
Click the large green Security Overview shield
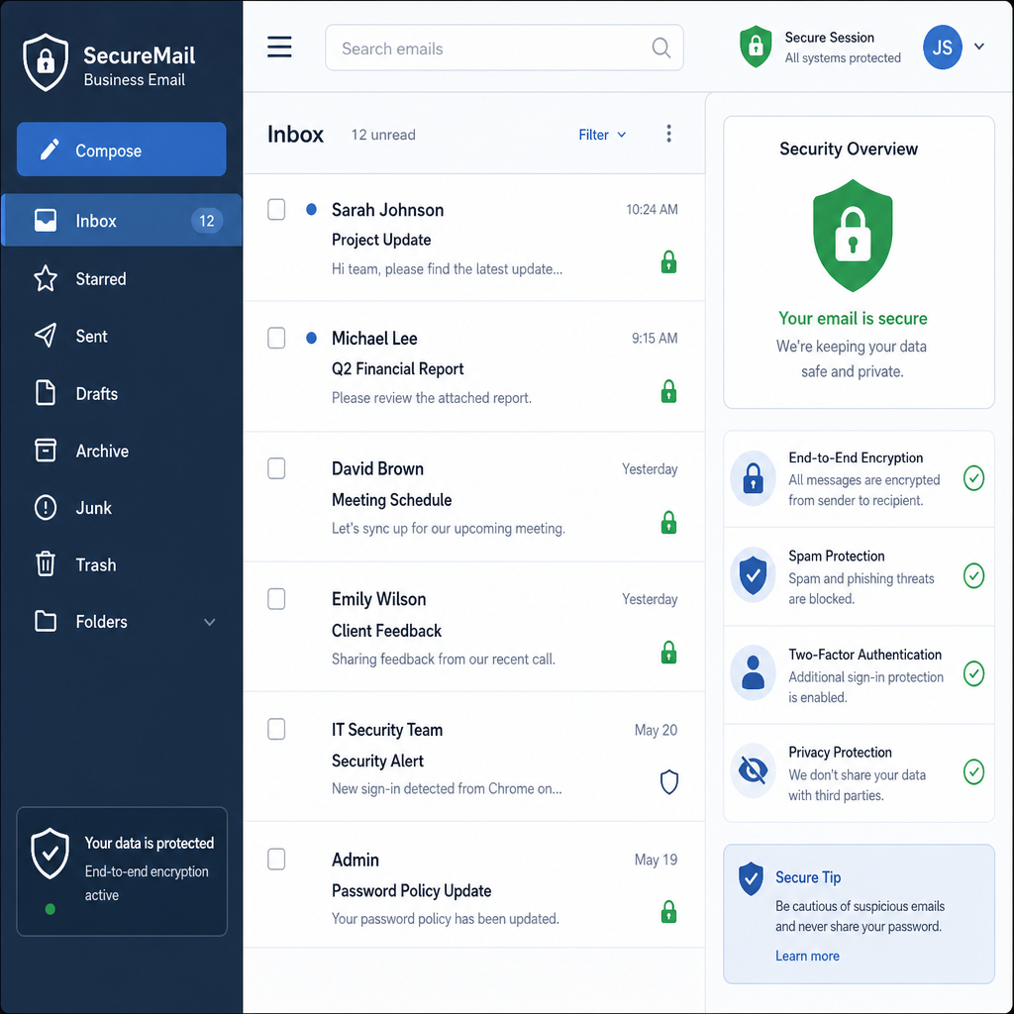click(x=853, y=236)
